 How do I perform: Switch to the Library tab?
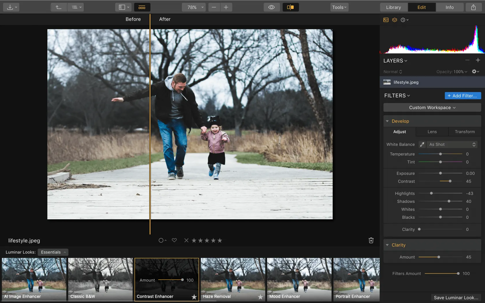(393, 7)
